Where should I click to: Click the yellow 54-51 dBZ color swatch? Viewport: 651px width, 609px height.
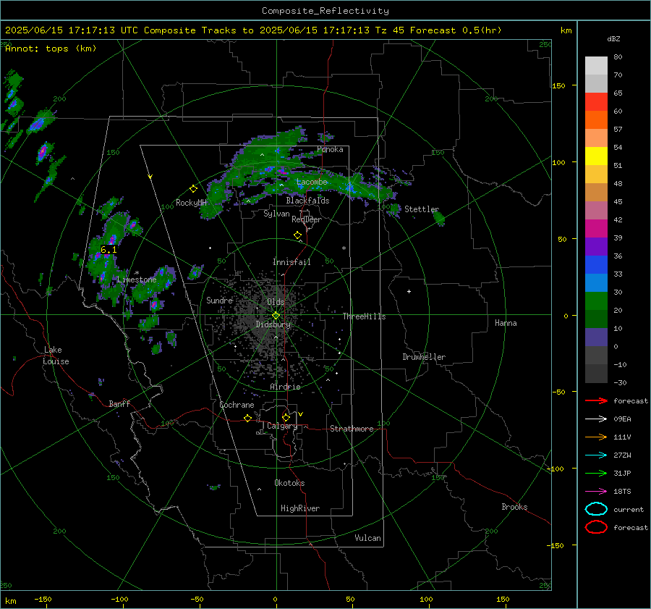[596, 156]
